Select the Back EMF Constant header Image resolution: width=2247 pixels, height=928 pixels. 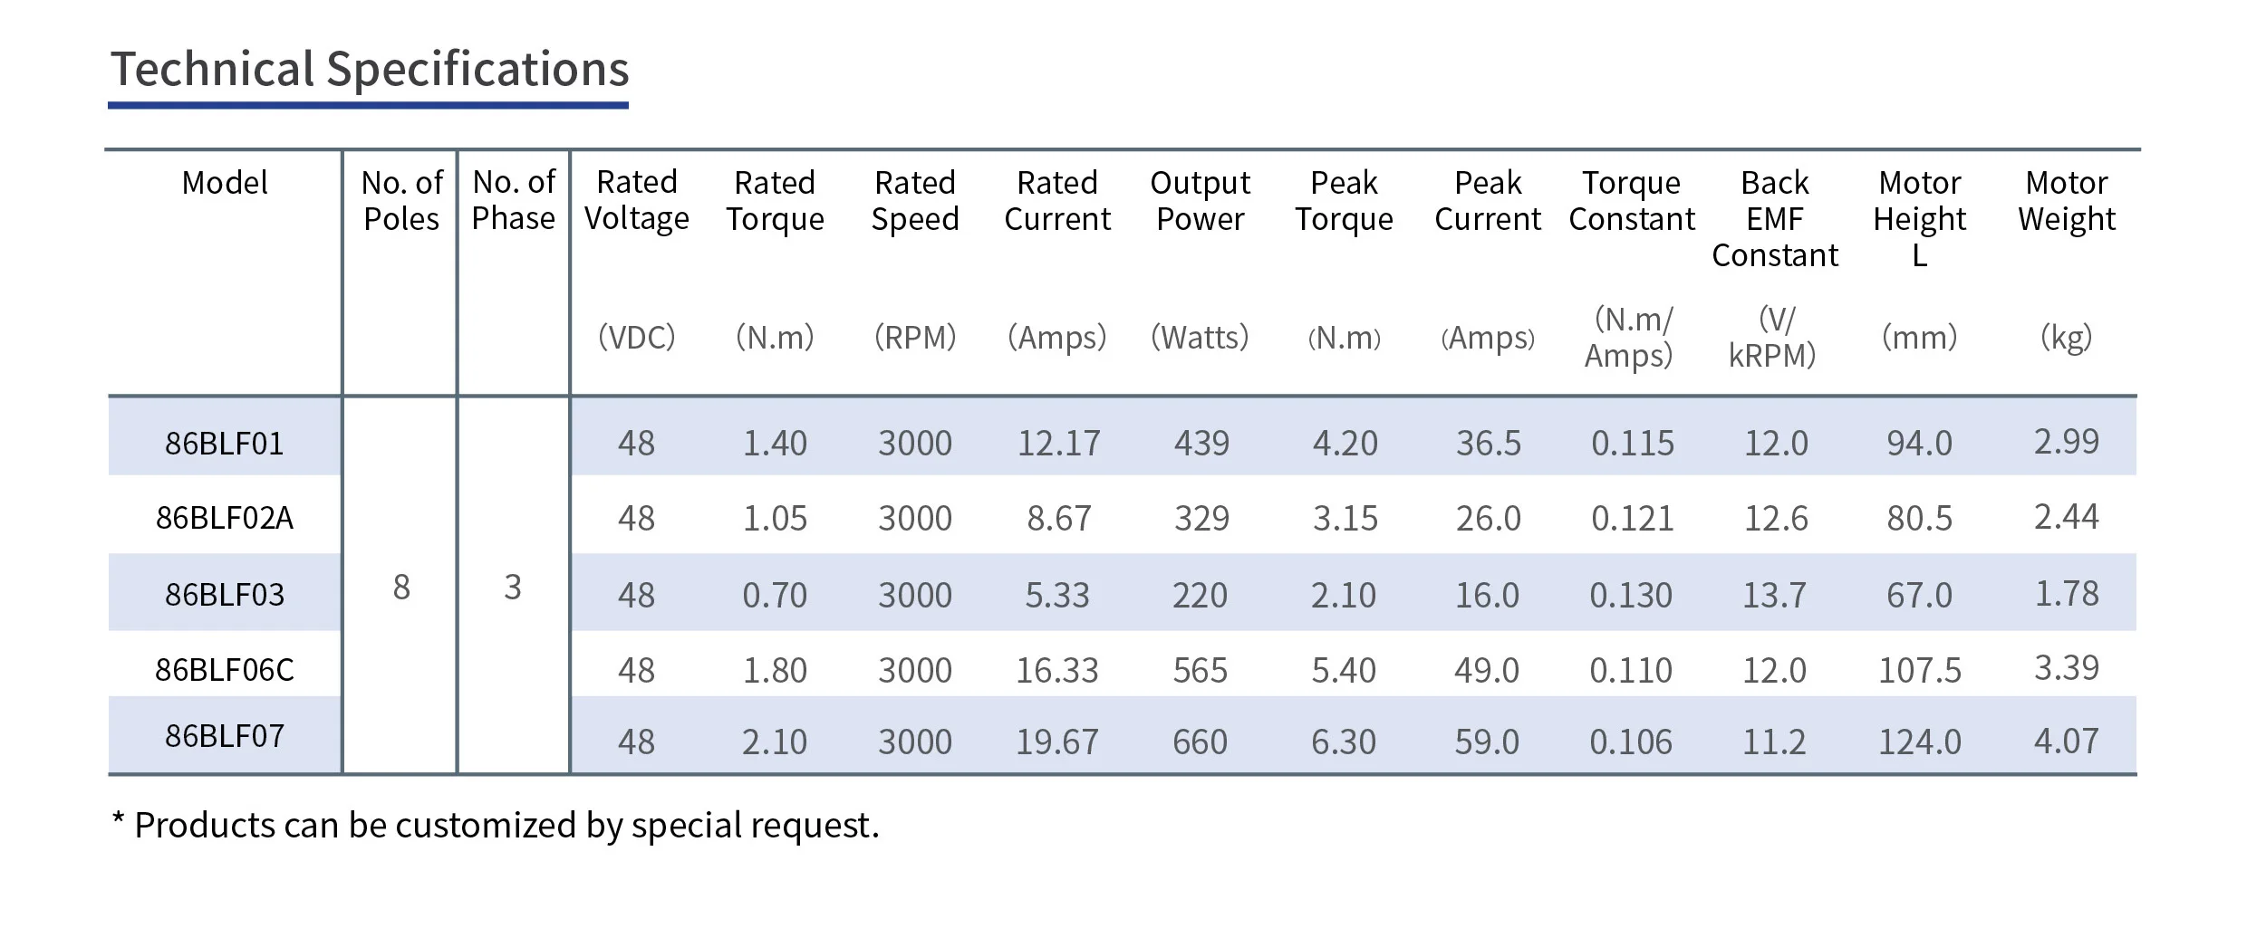[x=1774, y=219]
